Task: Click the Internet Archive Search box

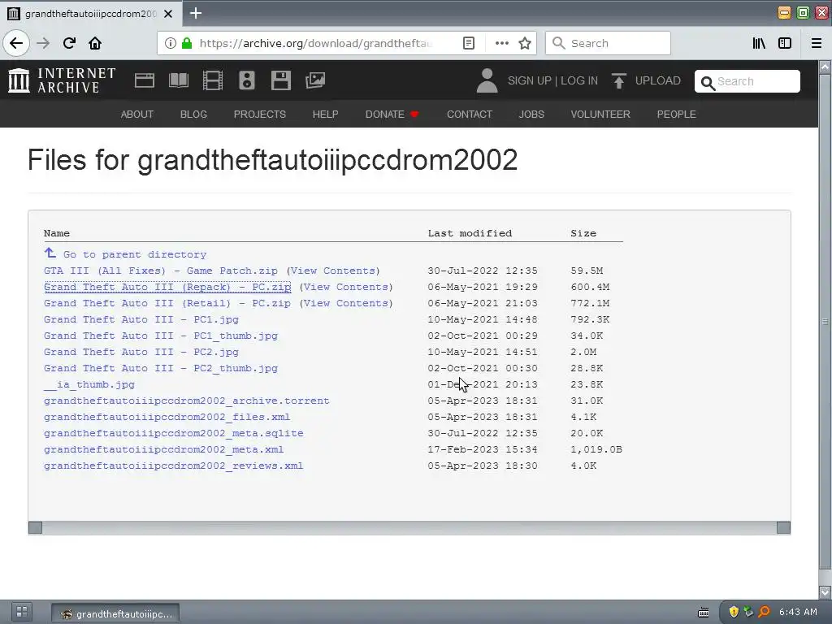Action: coord(747,81)
